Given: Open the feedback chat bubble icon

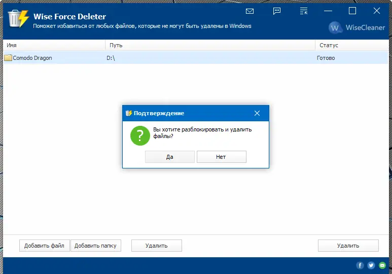Looking at the screenshot, I should pyautogui.click(x=277, y=11).
